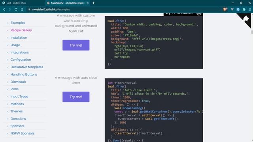The height and width of the screenshot is (142, 253).
Task: Open Integrations sidebar link
Action: (19, 52)
